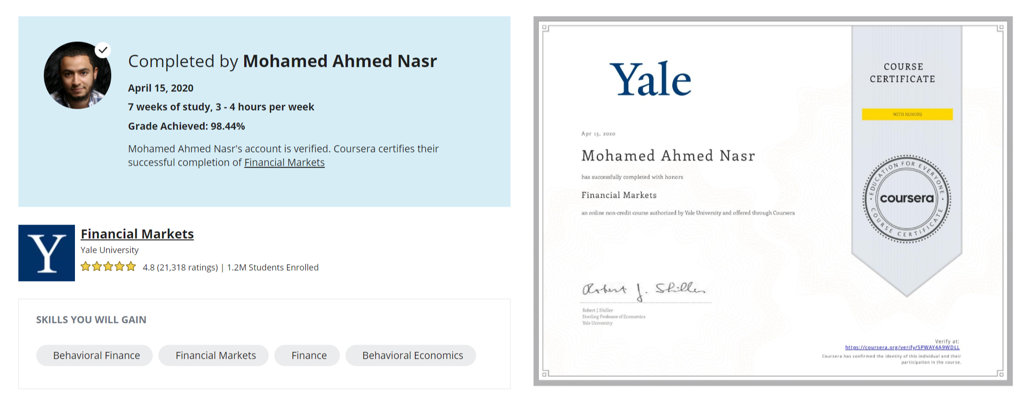Viewport: 1030px width, 403px height.
Task: Click the 1.2M Students Enrolled text
Action: point(273,267)
